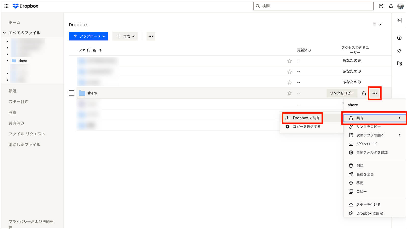Viewport: 407px width, 229px height.
Task: Select スターを付ける in context menu
Action: [x=375, y=205]
